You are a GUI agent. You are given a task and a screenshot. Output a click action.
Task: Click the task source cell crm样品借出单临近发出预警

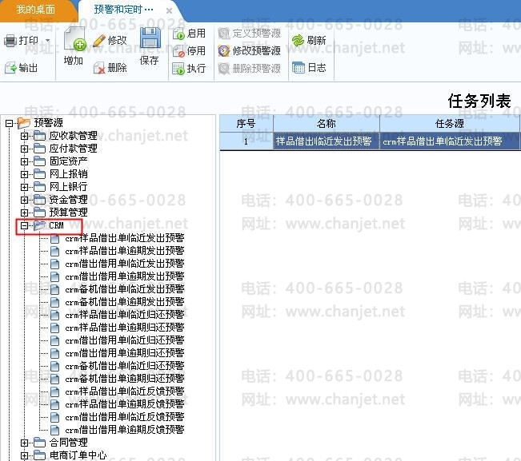tap(450, 141)
